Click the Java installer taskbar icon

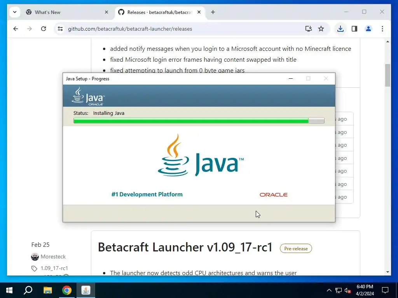(86, 290)
